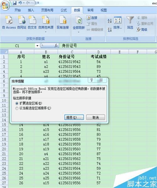Sort descending Z to A
Screen dimensions: 157x188
pos(110,30)
